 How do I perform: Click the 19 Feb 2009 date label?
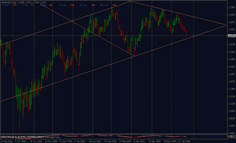pos(110,141)
